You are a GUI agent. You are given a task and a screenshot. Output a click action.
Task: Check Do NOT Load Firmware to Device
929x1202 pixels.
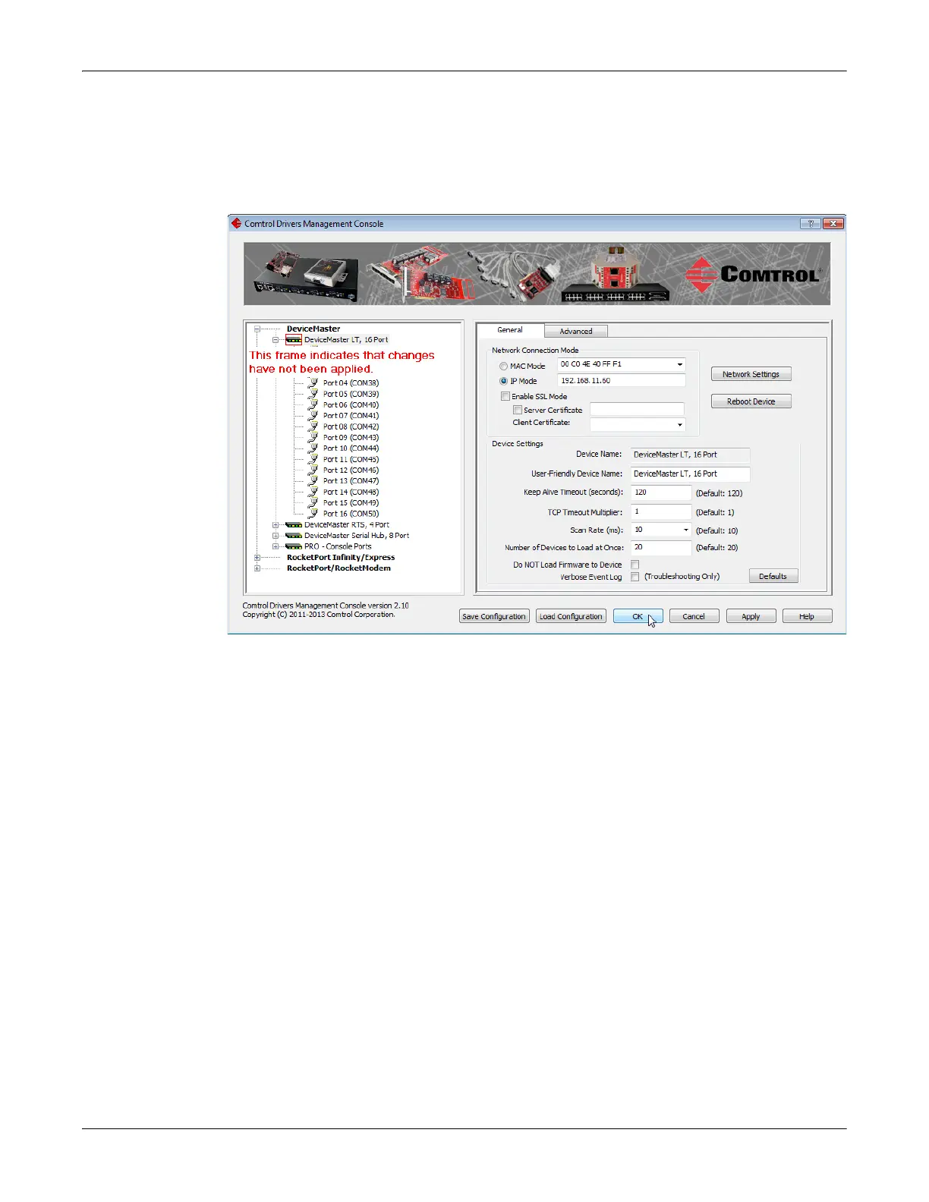pyautogui.click(x=635, y=565)
